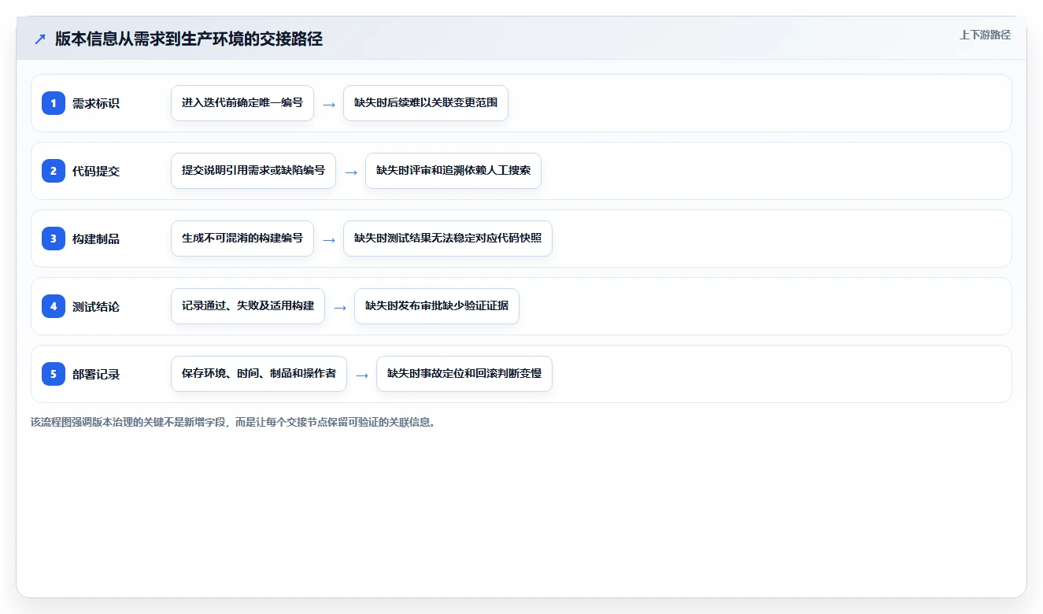Click the arrow in the 测试结论 row
The height and width of the screenshot is (614, 1043).
pos(340,307)
